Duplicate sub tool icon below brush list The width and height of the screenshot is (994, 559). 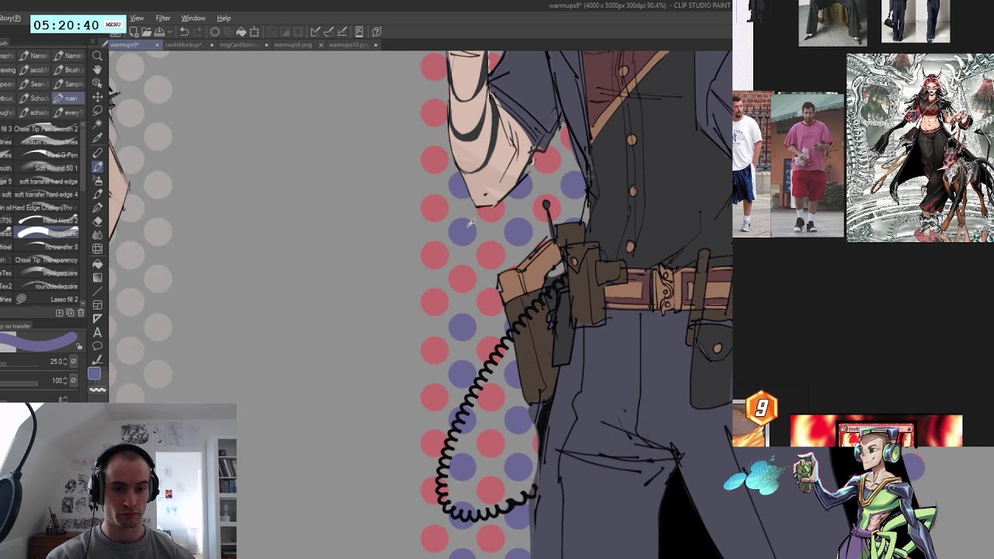(x=70, y=313)
